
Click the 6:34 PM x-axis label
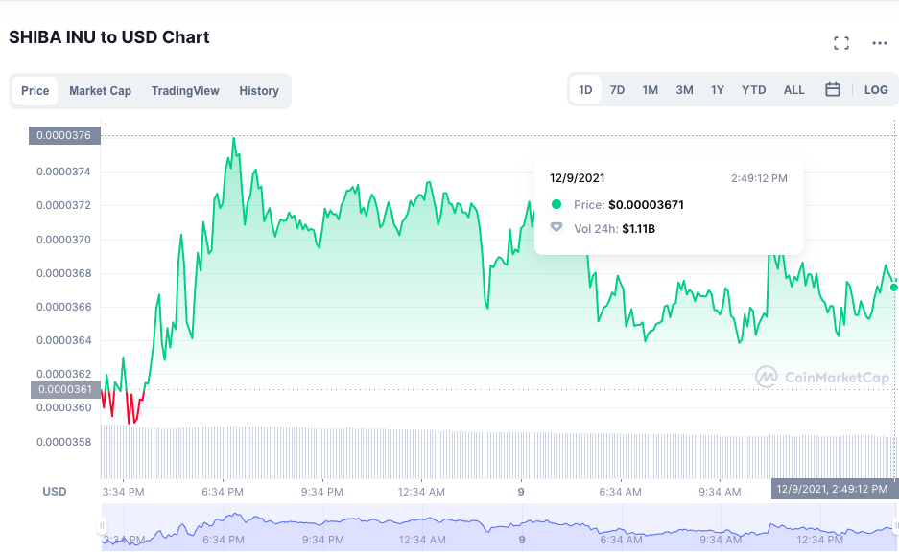point(223,492)
